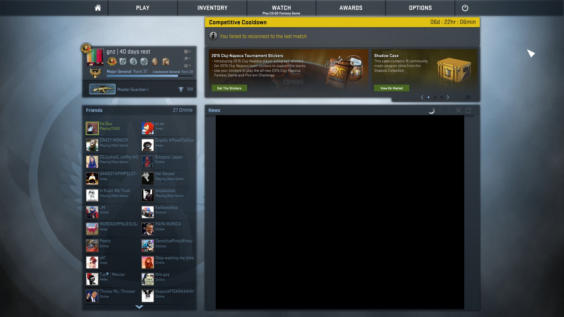Click the Get The Stickers button
This screenshot has height=317, width=564.
click(229, 88)
